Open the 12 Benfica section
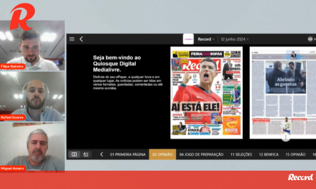This screenshot has height=189, width=316. 269,154
